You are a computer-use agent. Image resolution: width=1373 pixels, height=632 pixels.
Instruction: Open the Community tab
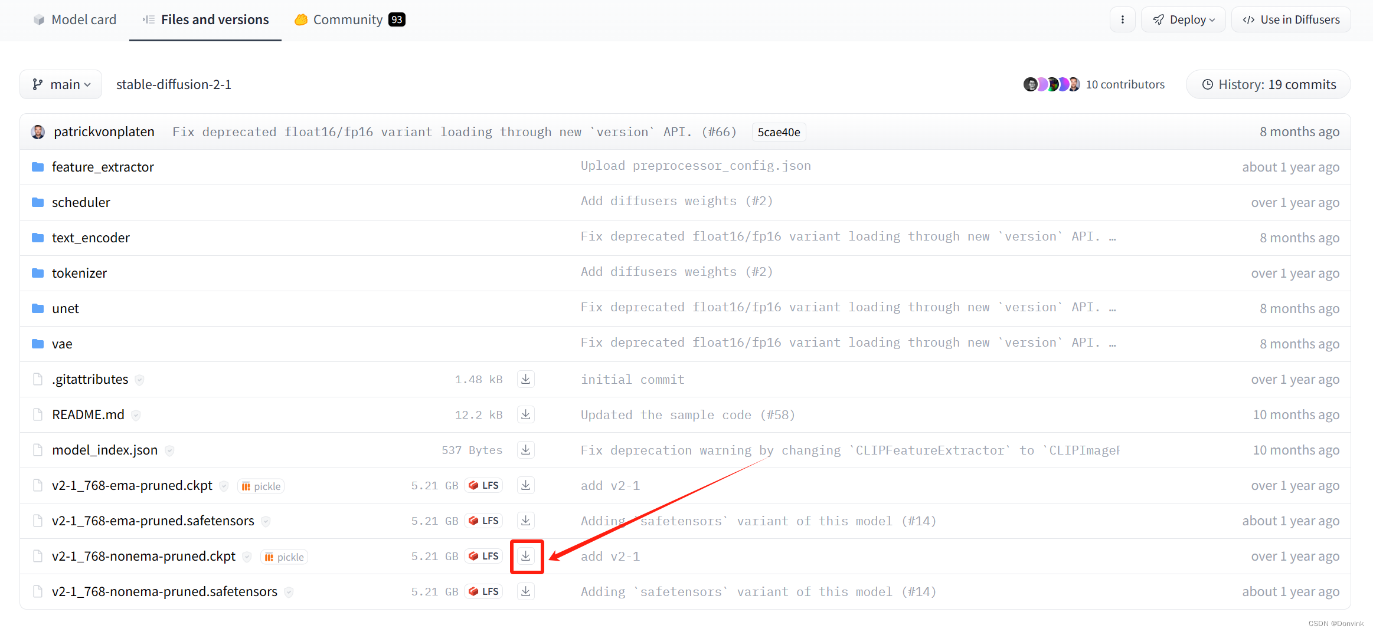(349, 19)
